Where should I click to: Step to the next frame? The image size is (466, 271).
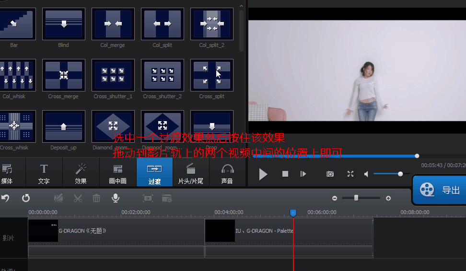(303, 174)
